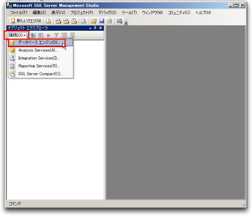
Task: Open the ツール(T) menu
Action: 129,13
